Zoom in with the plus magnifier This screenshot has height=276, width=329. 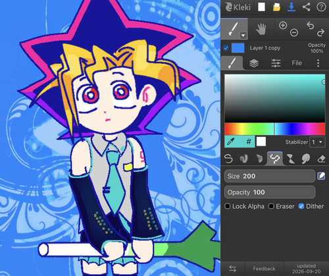283,25
